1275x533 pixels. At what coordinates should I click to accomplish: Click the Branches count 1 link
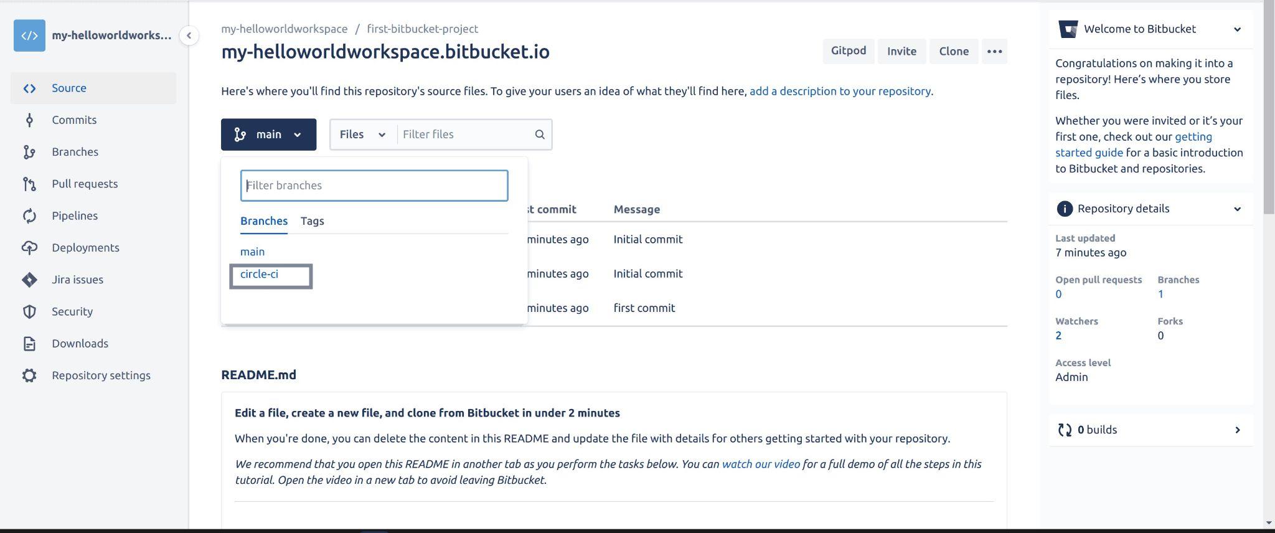tap(1160, 294)
